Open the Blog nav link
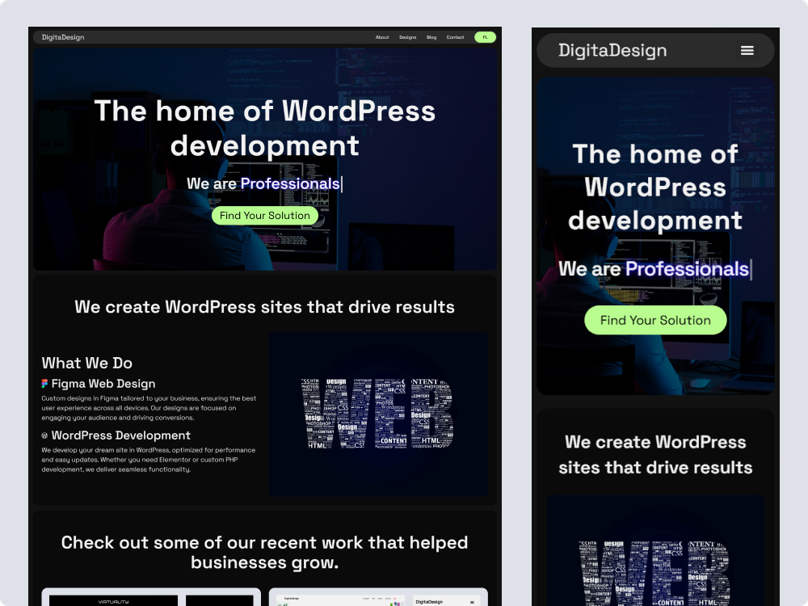The width and height of the screenshot is (808, 606). pyautogui.click(x=431, y=37)
